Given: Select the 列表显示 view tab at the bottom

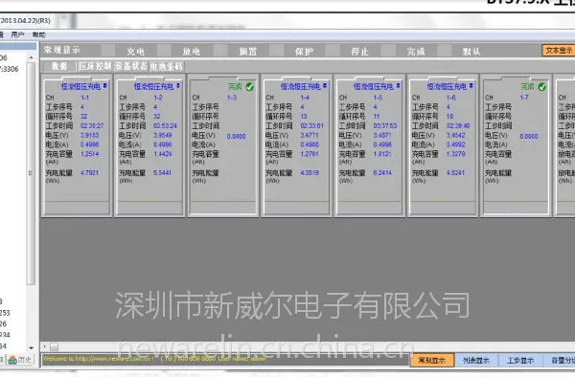Looking at the screenshot, I should 476,360.
